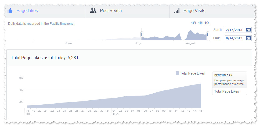Click the Start date field 7/17/2013
This screenshot has height=127, width=260.
pyautogui.click(x=238, y=30)
